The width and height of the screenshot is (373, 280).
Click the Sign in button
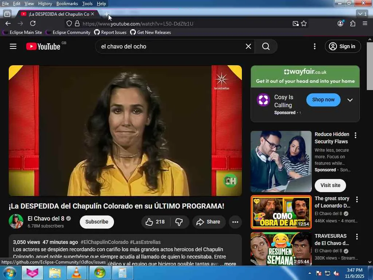pyautogui.click(x=343, y=46)
